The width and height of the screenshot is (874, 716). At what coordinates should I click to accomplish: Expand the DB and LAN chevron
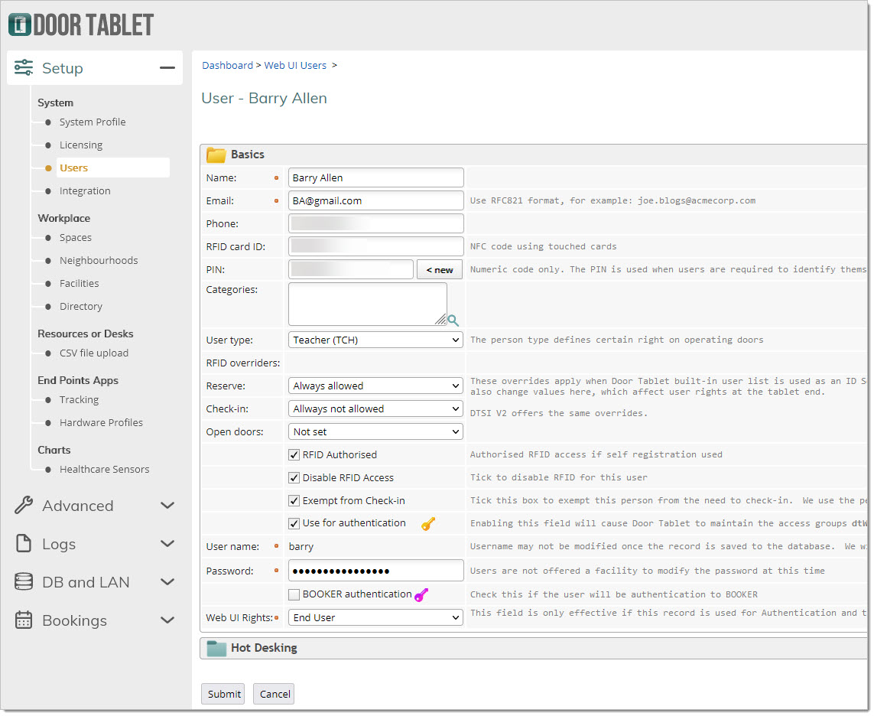tap(167, 582)
